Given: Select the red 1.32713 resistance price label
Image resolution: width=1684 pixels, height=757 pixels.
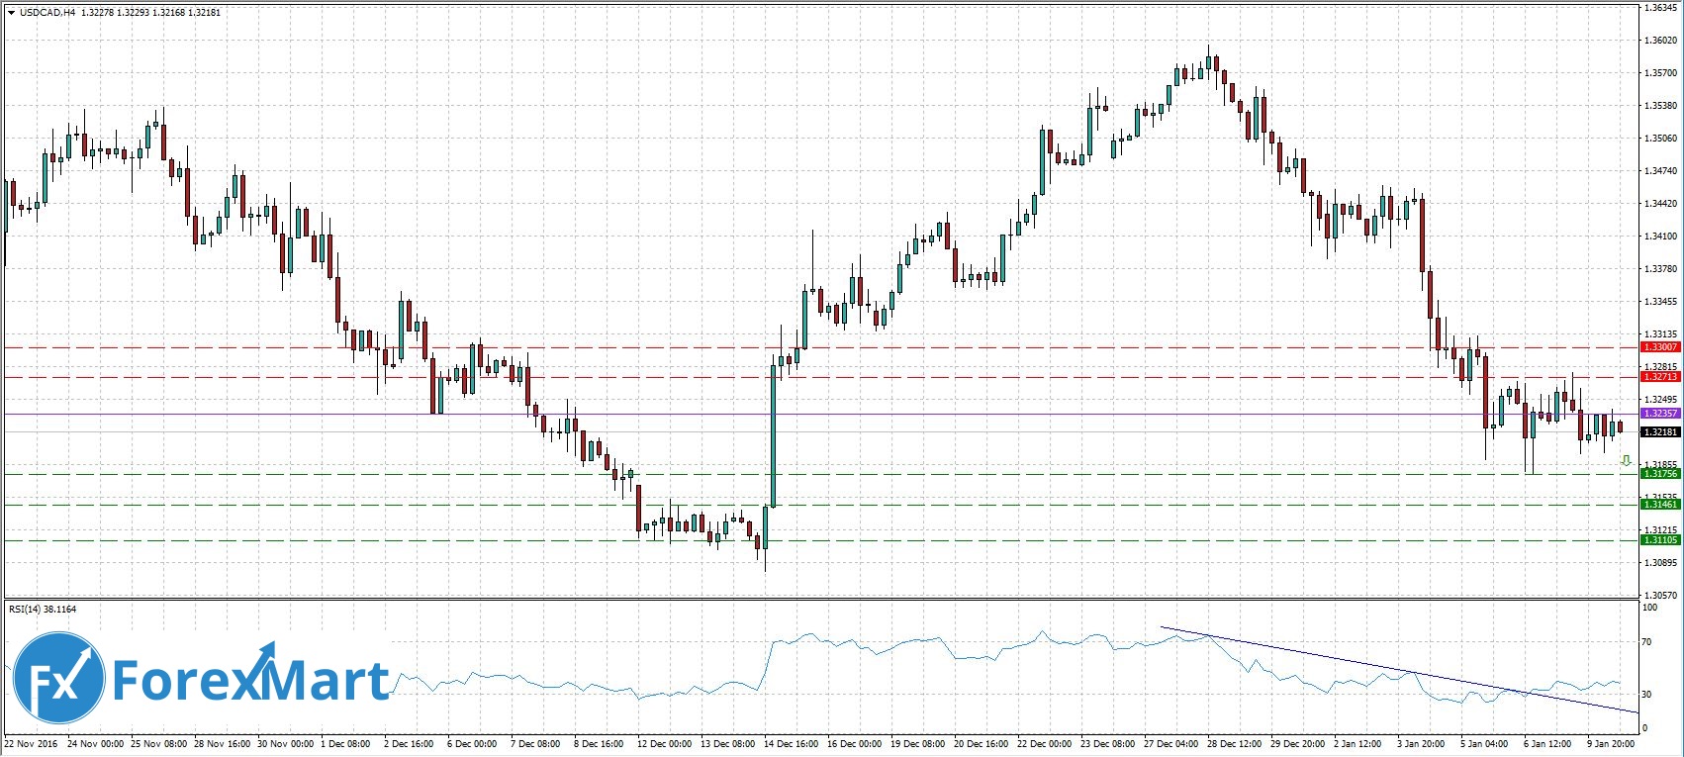Looking at the screenshot, I should [x=1659, y=377].
